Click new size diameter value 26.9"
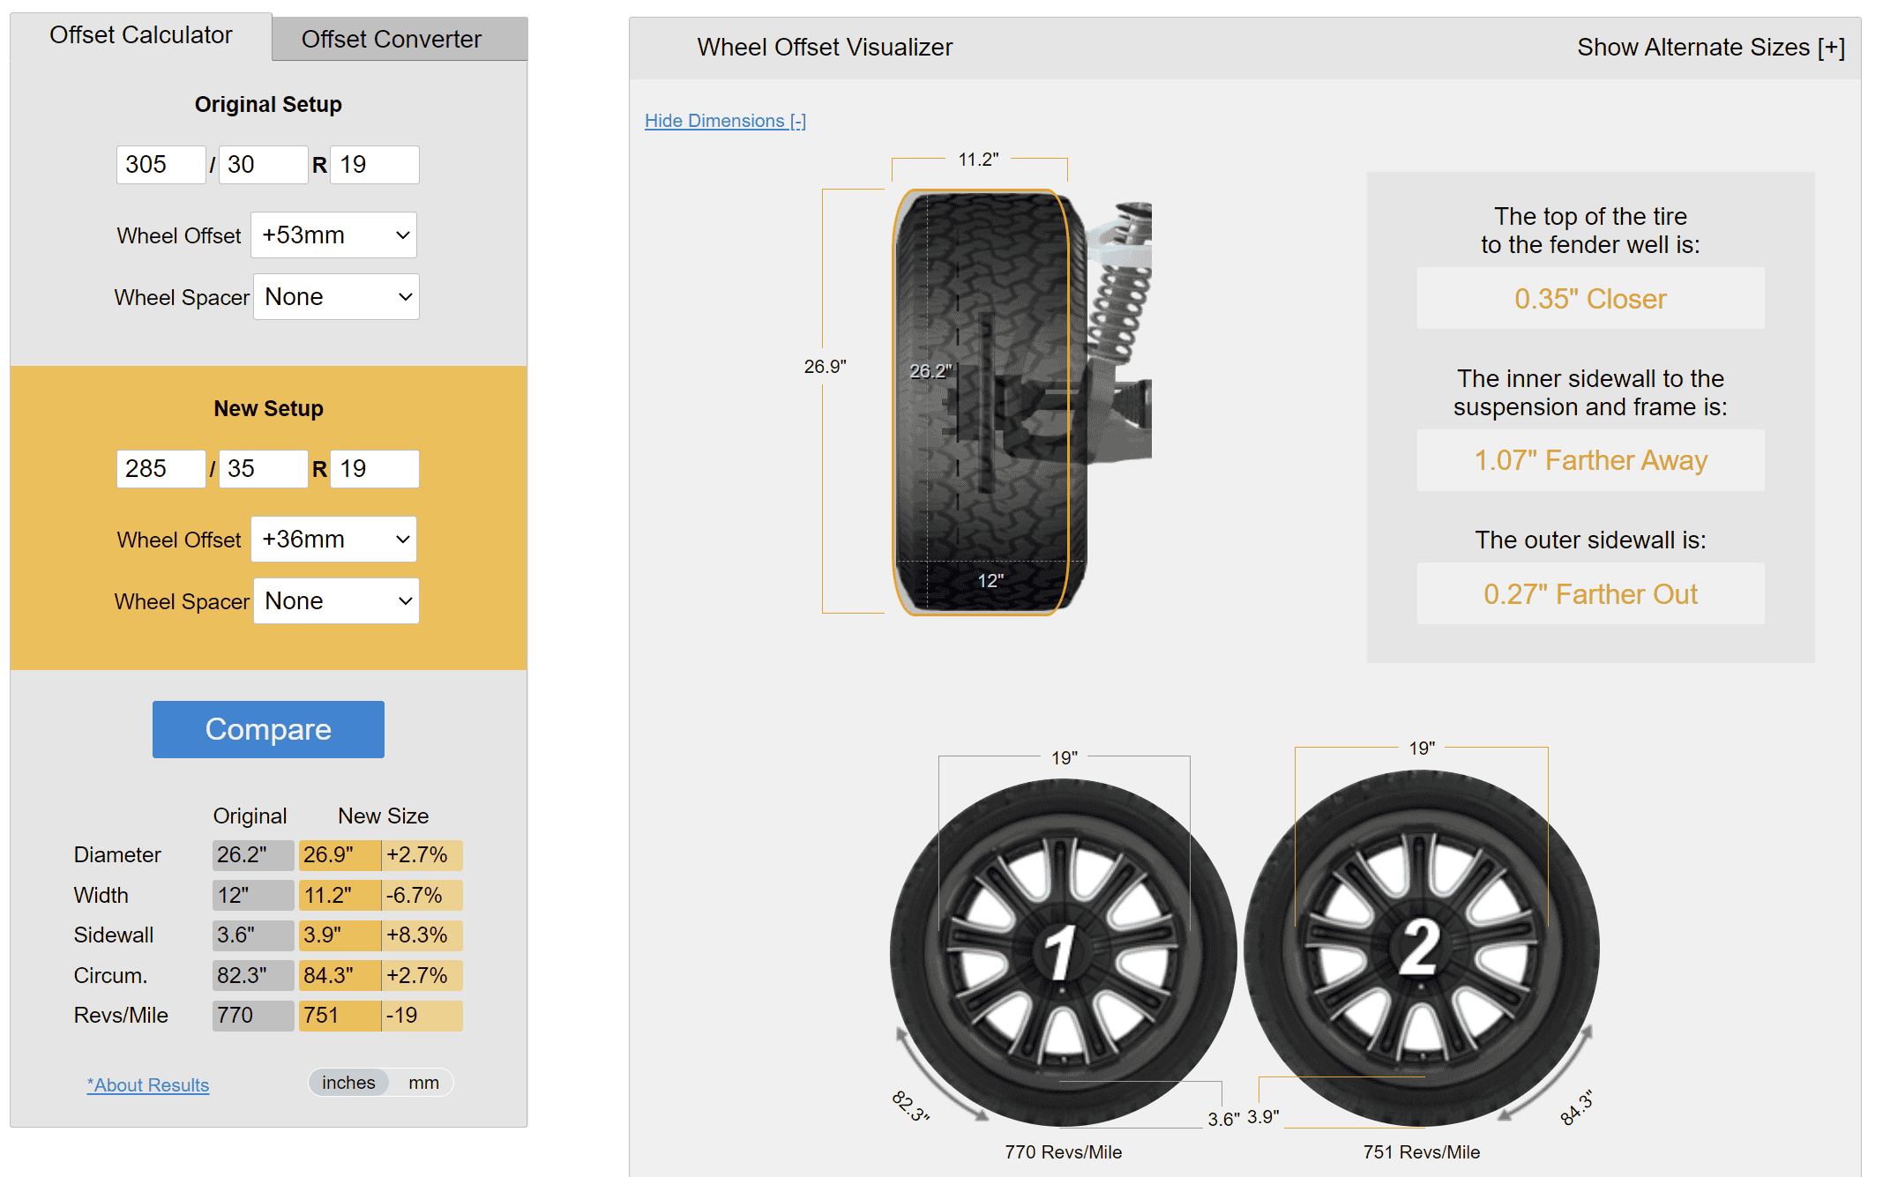Screen dimensions: 1883x1177 click(x=340, y=855)
